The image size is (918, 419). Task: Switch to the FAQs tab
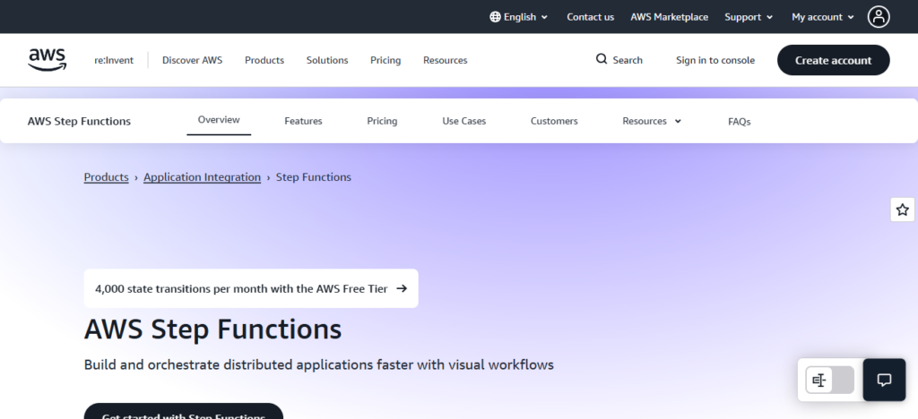[x=739, y=122]
